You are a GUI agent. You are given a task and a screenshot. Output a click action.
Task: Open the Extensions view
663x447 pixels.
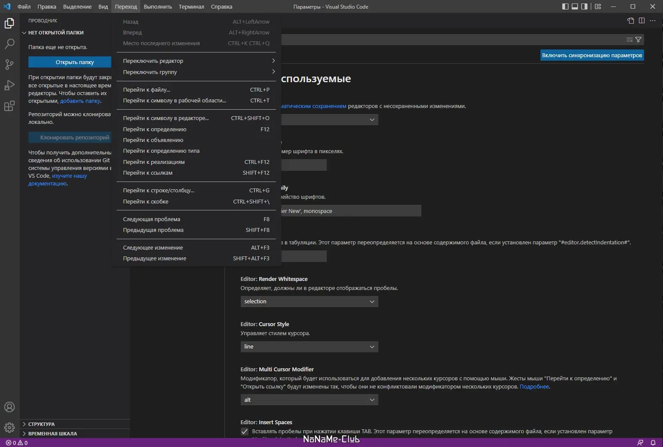click(9, 106)
